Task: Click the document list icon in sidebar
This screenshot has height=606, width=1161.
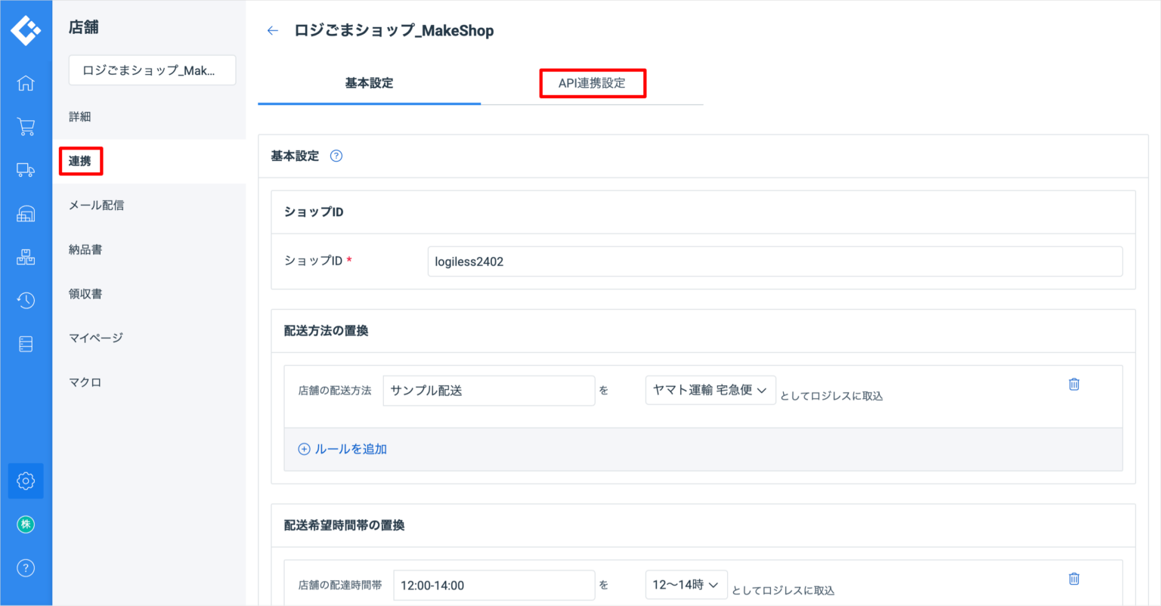Action: pos(26,343)
